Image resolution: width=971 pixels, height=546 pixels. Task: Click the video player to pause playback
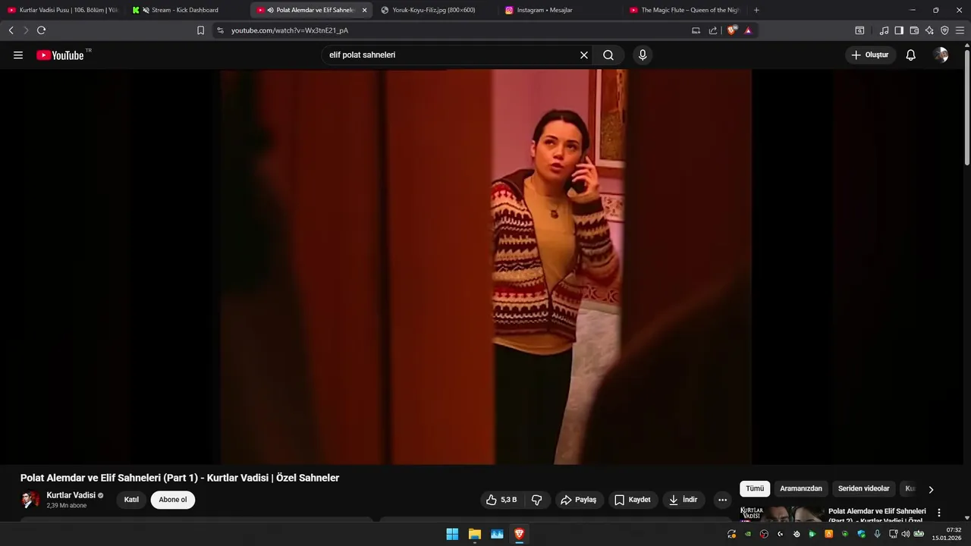pyautogui.click(x=485, y=266)
